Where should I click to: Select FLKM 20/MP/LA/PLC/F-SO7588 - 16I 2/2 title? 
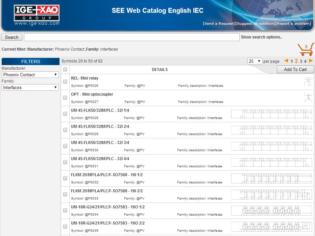click(107, 191)
